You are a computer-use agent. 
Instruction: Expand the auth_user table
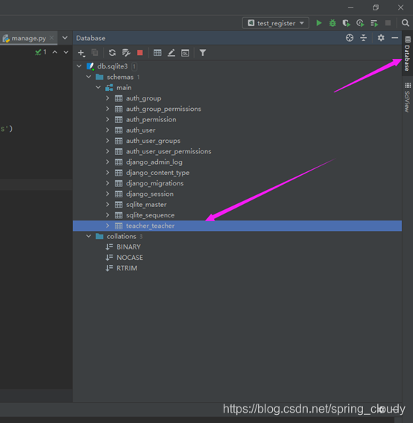[x=107, y=130]
